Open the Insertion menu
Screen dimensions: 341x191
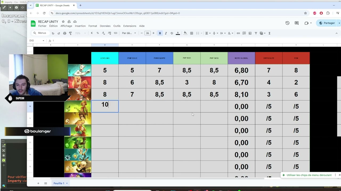coord(80,26)
